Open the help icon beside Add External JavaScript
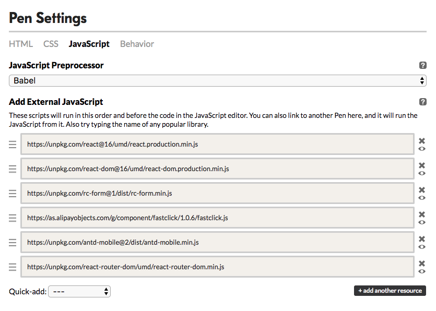Image resolution: width=436 pixels, height=311 pixels. pos(423,101)
